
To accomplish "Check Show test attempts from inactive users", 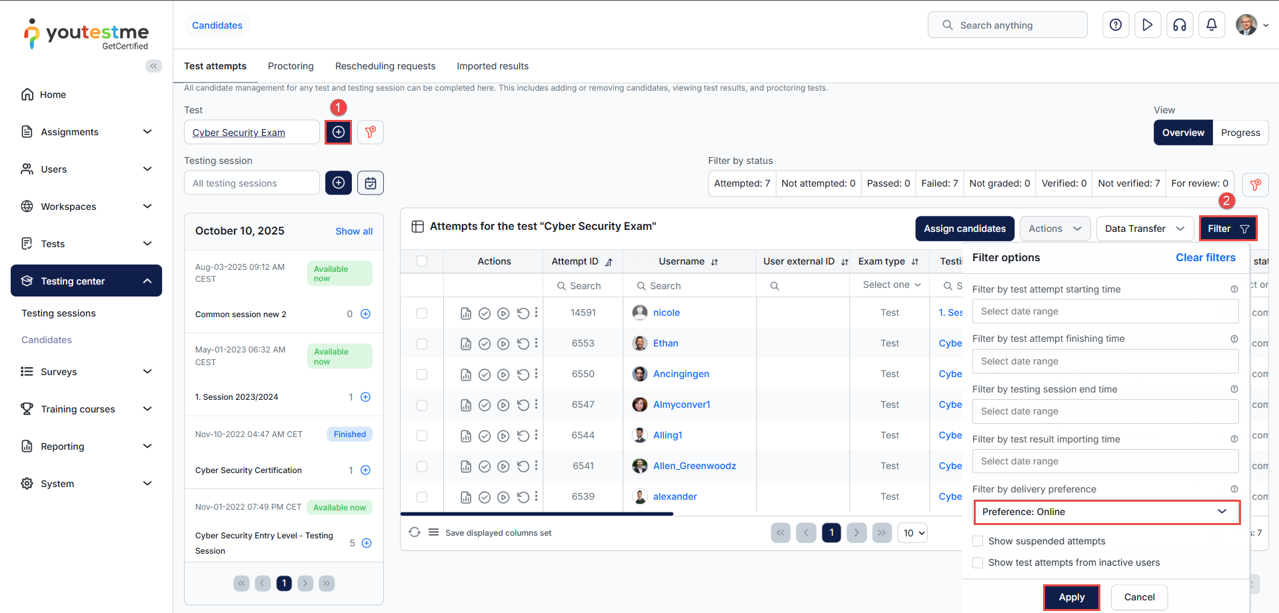I will 978,562.
